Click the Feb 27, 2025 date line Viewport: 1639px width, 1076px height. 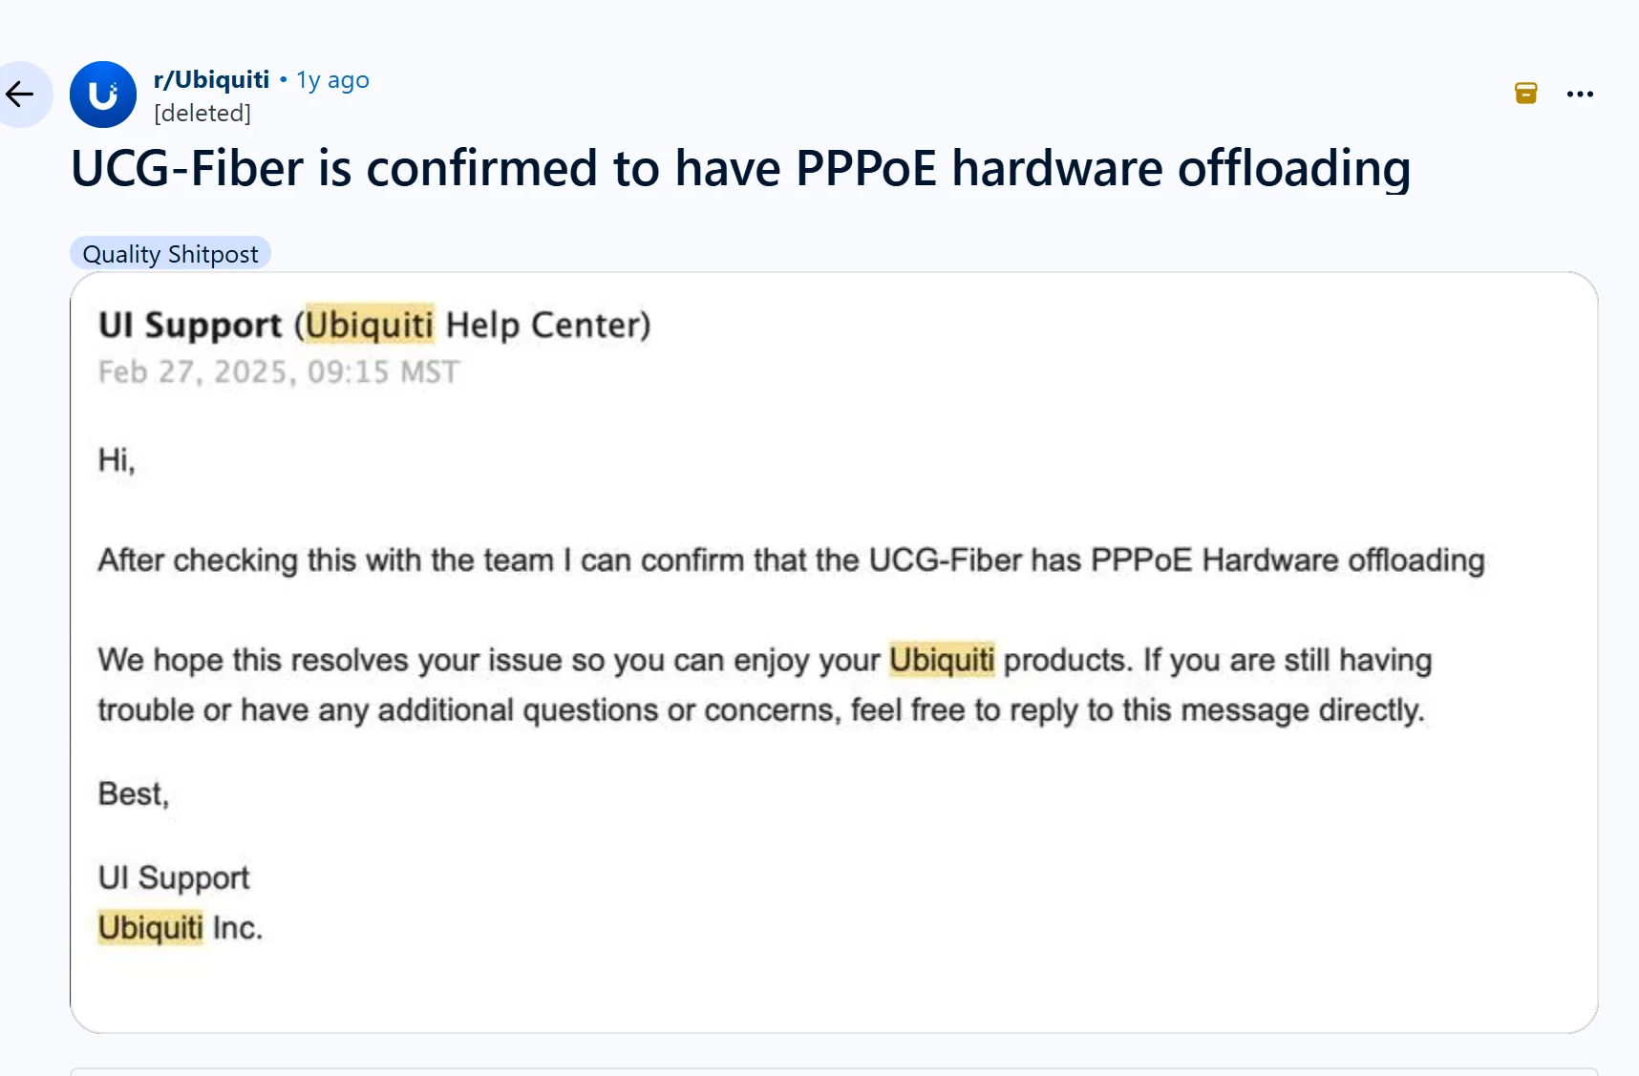point(279,371)
